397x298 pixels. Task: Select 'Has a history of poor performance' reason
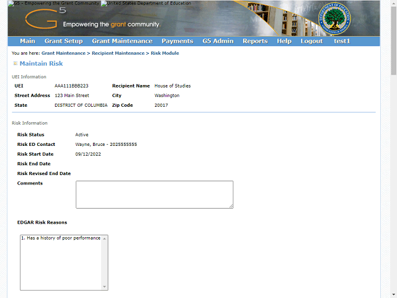point(61,238)
